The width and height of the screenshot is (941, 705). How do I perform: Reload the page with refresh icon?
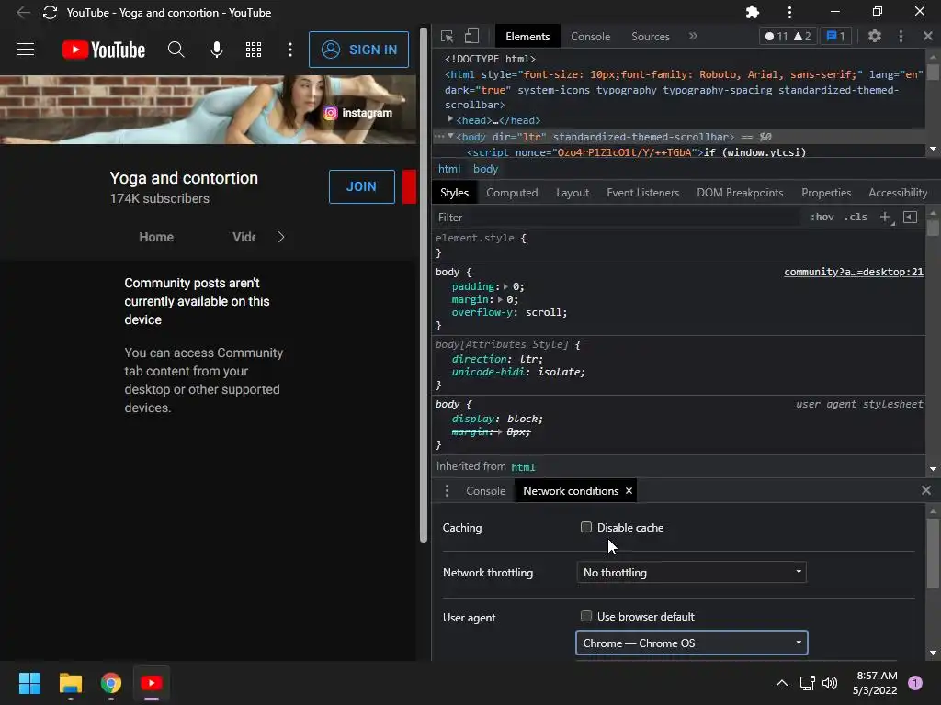click(50, 13)
